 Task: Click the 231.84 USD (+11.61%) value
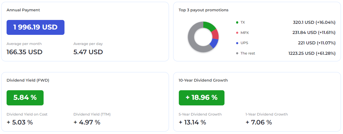[314, 33]
